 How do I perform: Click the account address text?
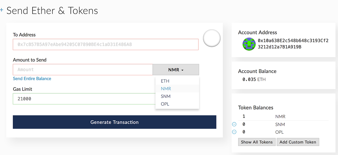(293, 44)
